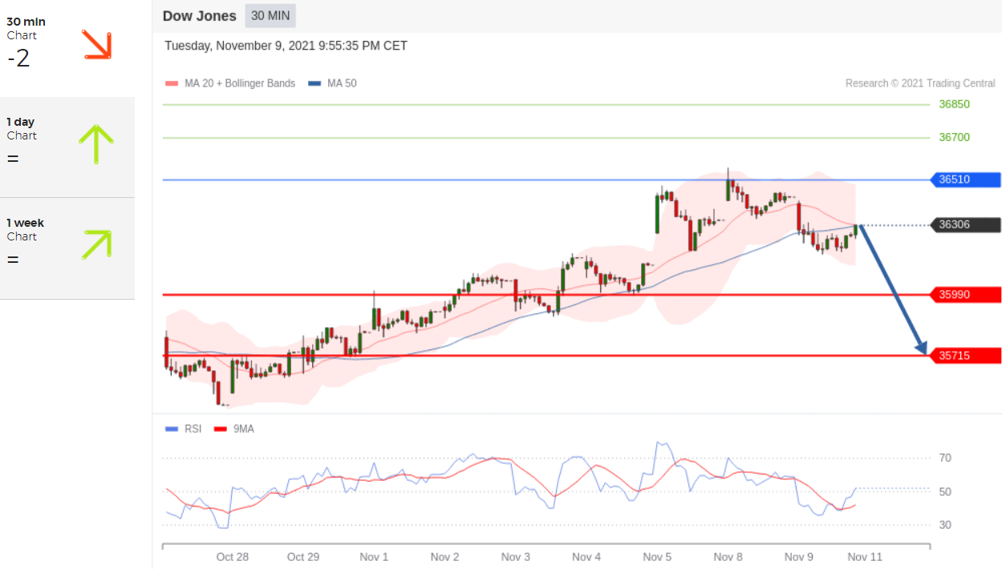The width and height of the screenshot is (1002, 569).
Task: Click the Nov 9 date axis label
Action: click(x=799, y=557)
